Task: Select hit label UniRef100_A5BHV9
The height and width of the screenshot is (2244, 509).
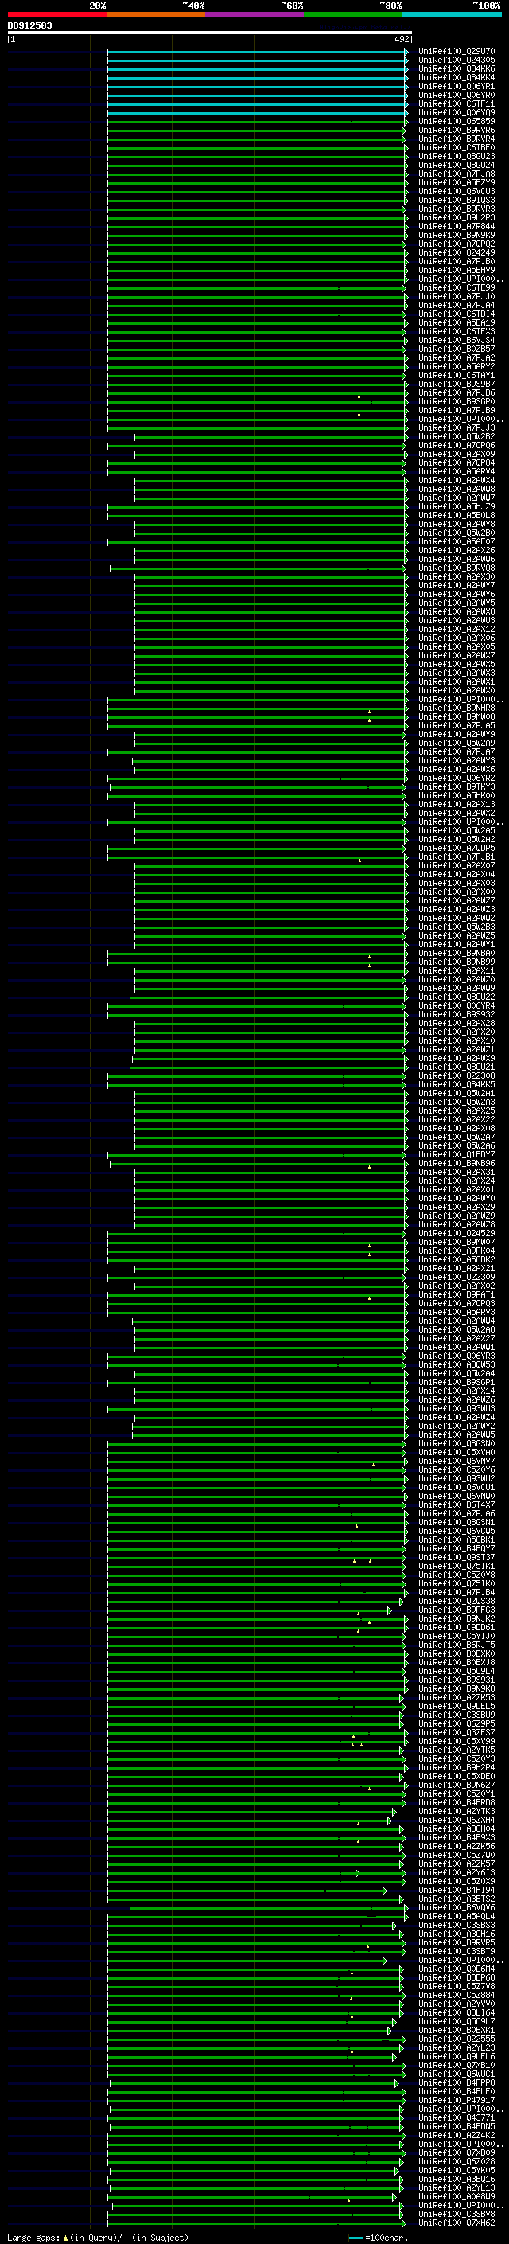Action: pos(456,270)
